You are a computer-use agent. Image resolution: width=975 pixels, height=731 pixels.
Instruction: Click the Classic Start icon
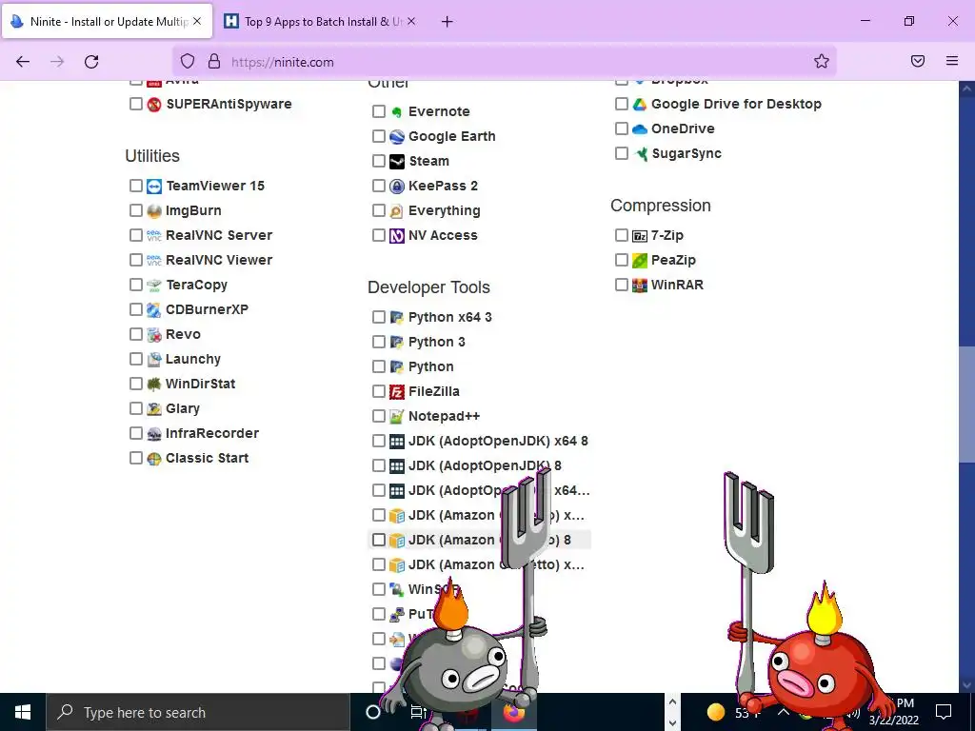[x=154, y=459]
